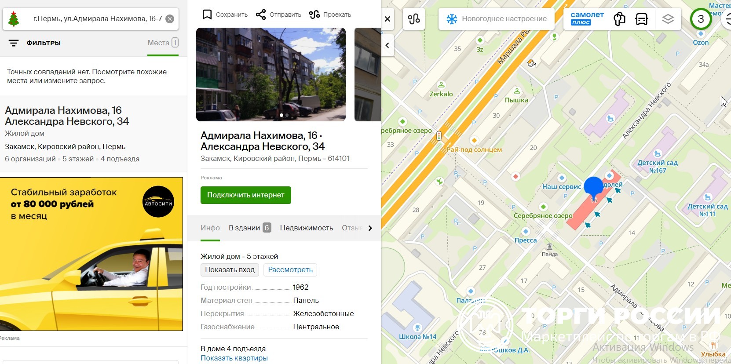Close the building info card
731x364 pixels.
387,19
